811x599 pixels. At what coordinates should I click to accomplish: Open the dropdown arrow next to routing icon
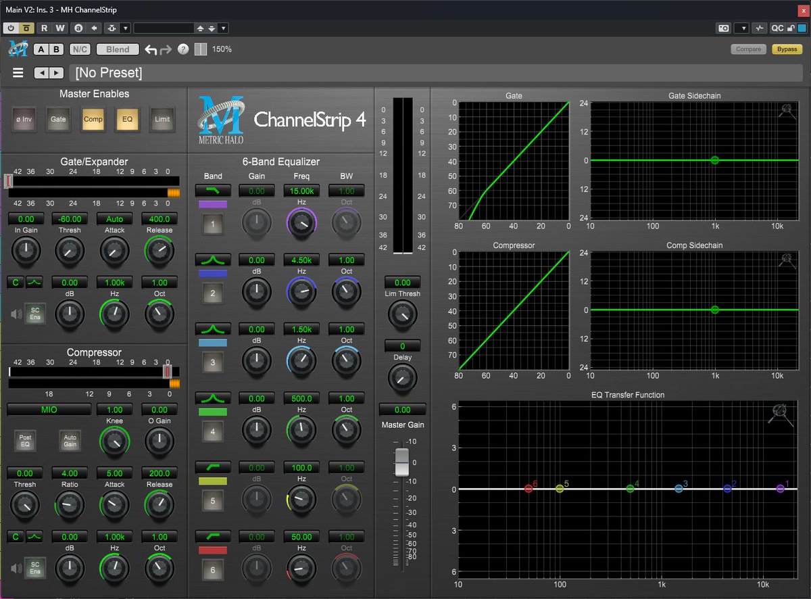126,28
